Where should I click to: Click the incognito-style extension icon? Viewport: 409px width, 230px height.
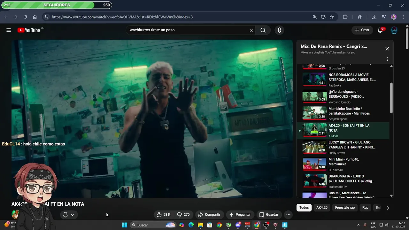[x=360, y=17]
